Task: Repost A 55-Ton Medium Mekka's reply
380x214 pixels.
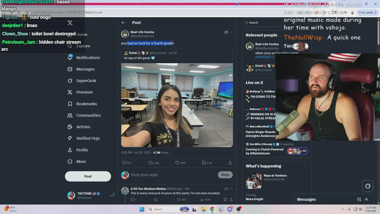Action: [x=155, y=200]
